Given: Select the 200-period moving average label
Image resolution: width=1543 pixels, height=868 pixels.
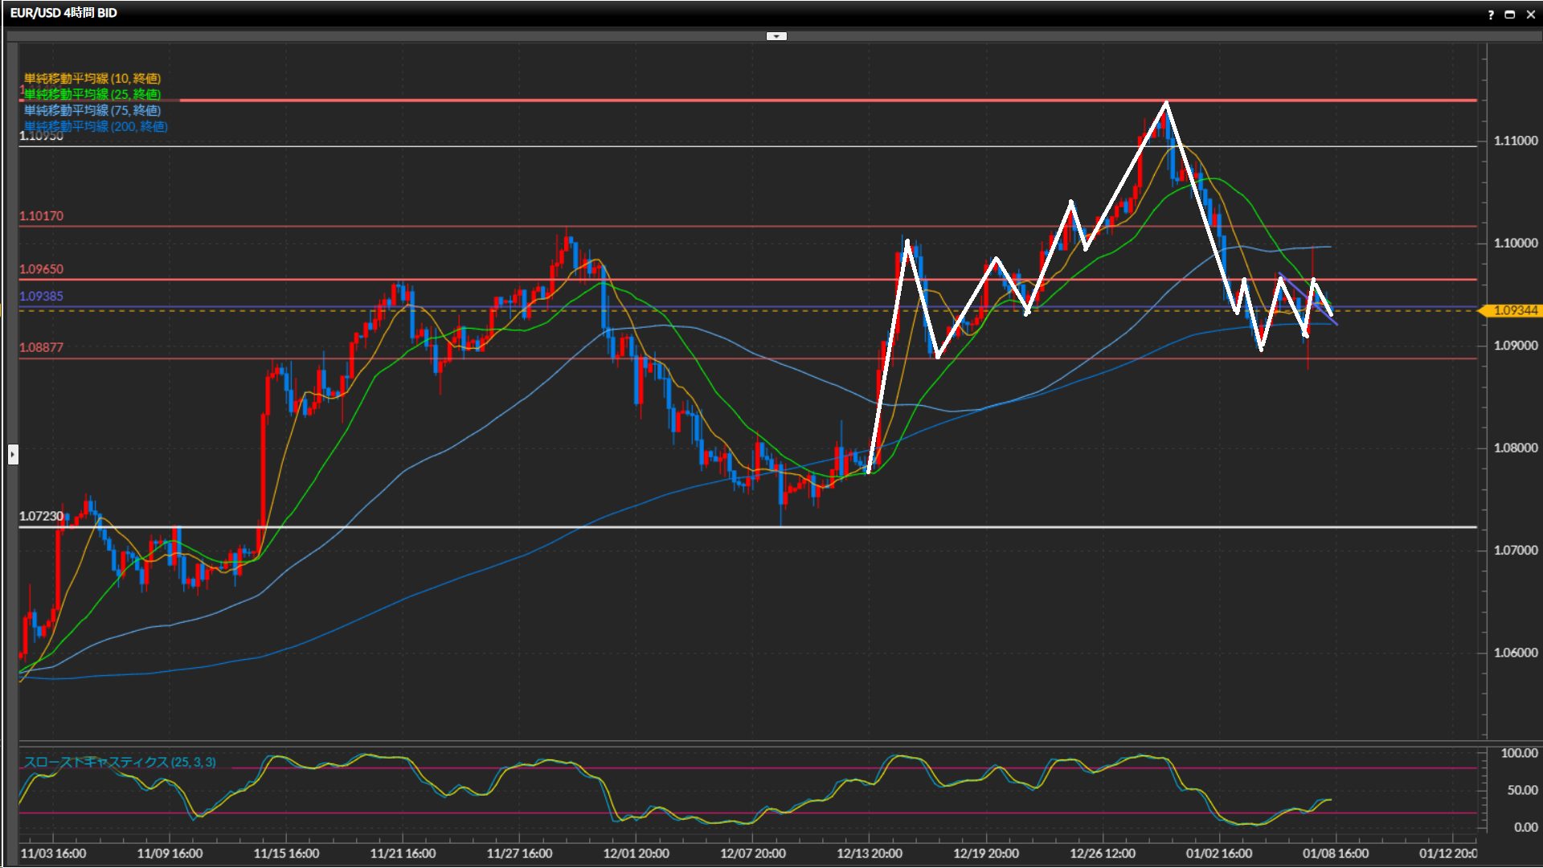Looking at the screenshot, I should coord(95,126).
